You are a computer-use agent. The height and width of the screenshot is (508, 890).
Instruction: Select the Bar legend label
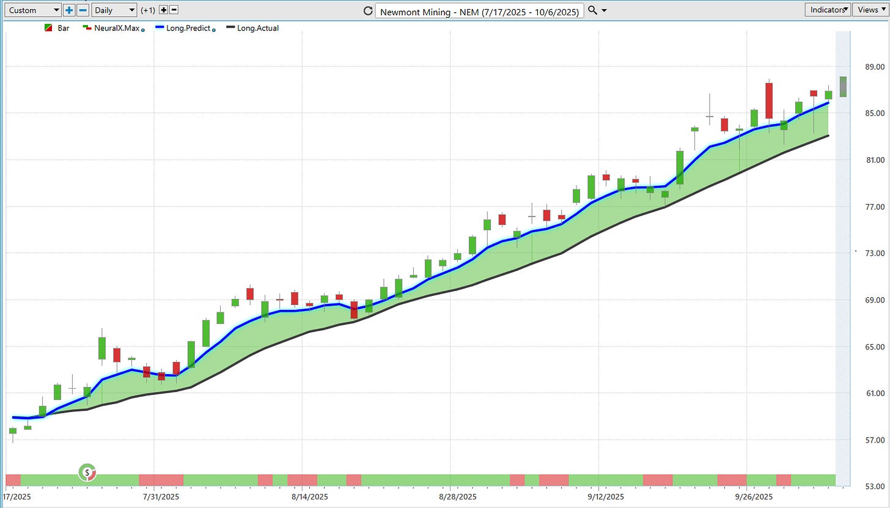point(64,28)
